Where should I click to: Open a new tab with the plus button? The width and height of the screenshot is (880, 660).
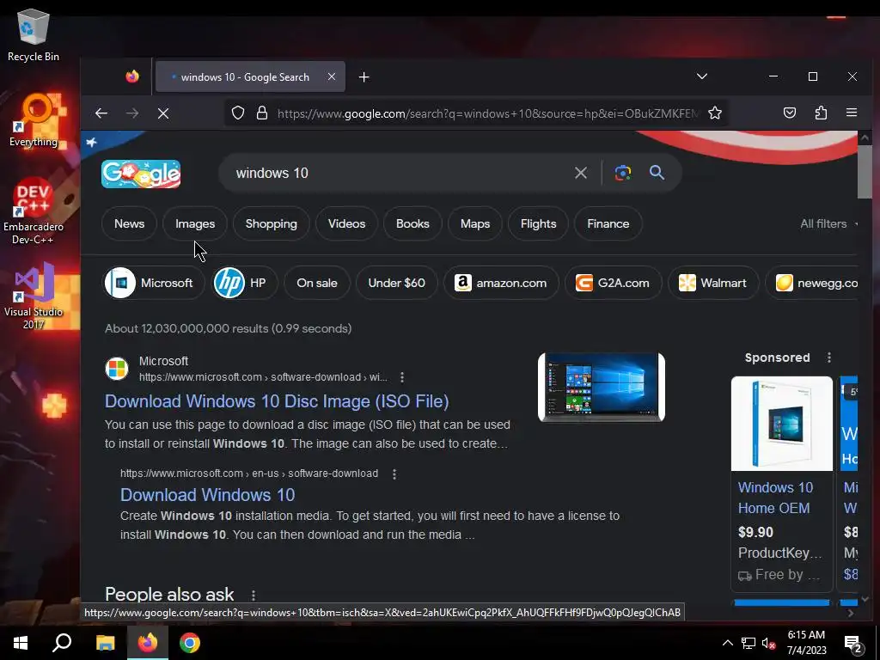364,76
